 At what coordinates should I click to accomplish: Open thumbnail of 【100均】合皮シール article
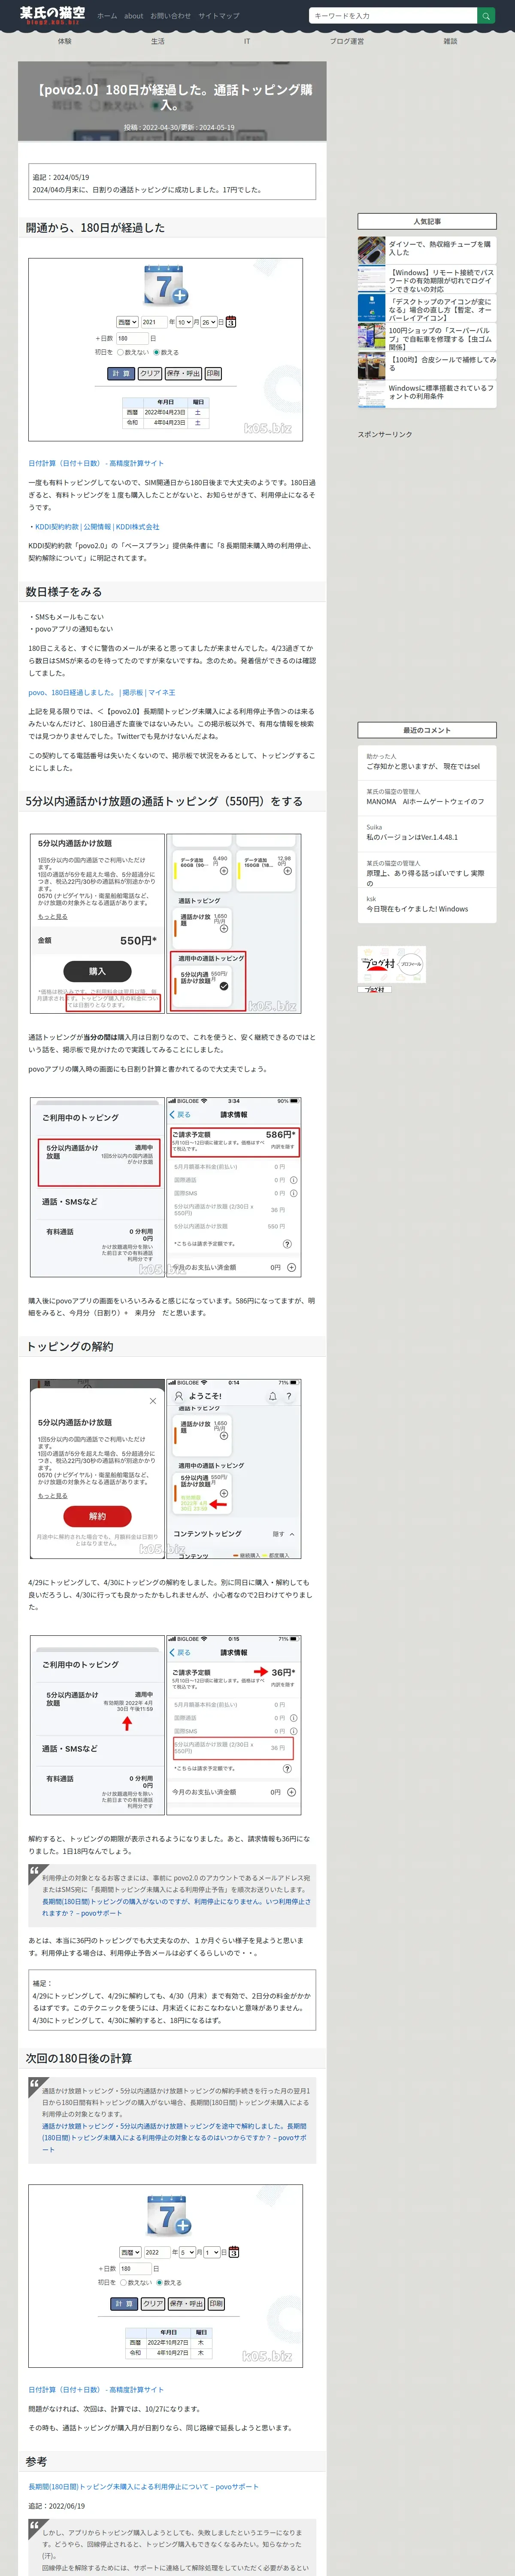pyautogui.click(x=372, y=365)
